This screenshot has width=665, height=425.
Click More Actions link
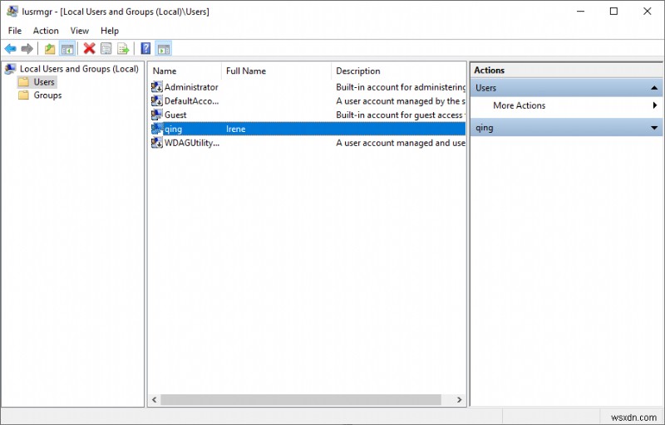[x=519, y=105]
